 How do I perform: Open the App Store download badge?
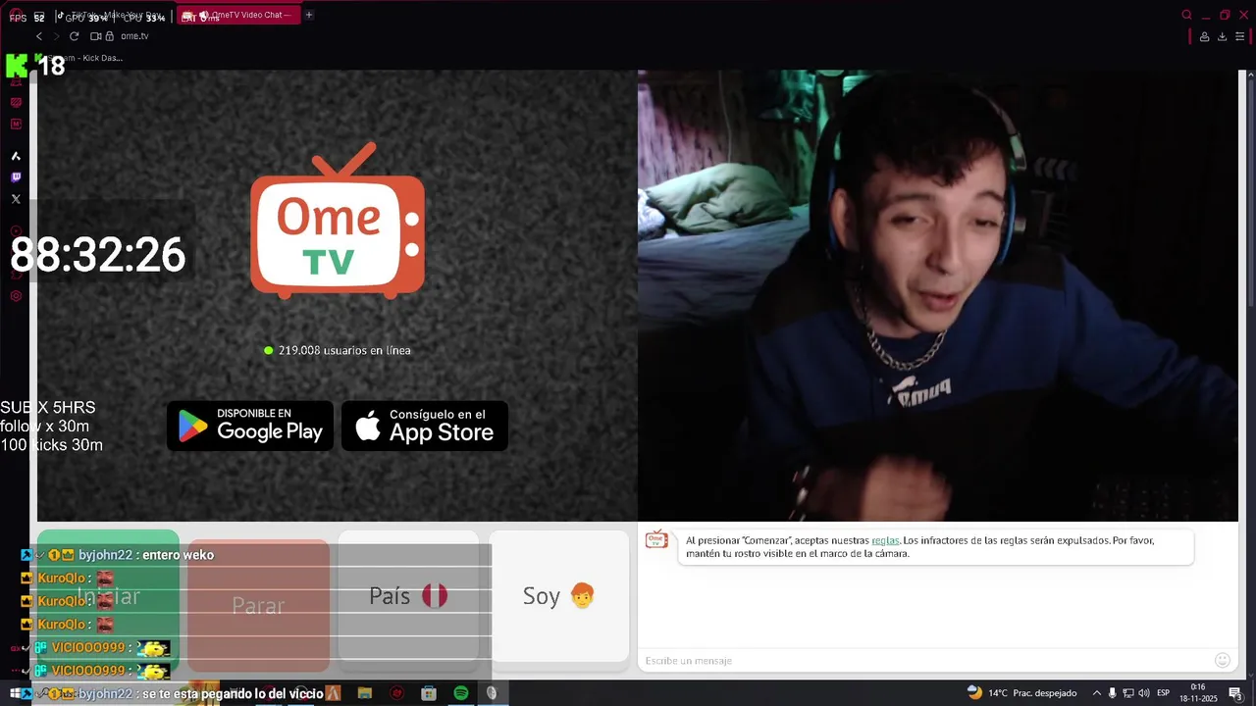[425, 426]
